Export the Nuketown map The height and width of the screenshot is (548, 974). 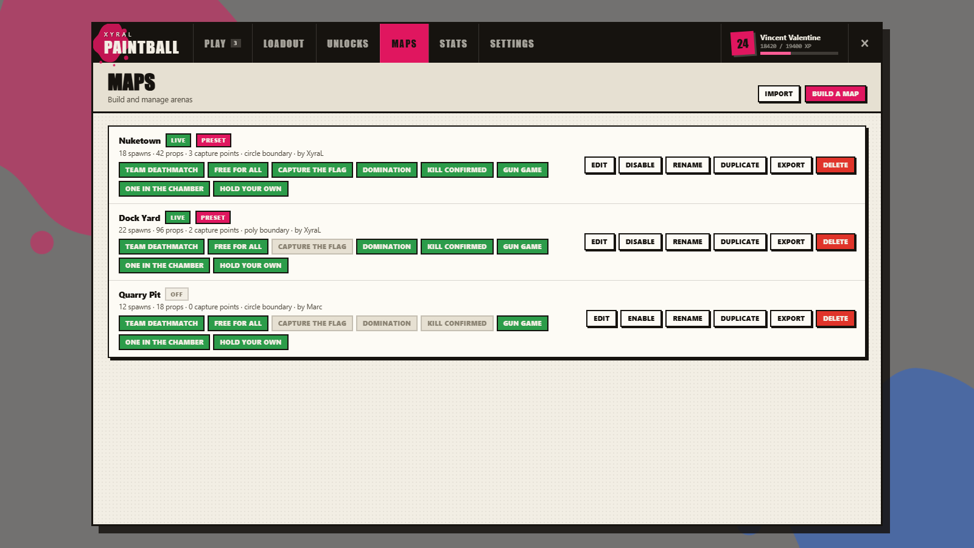point(791,165)
